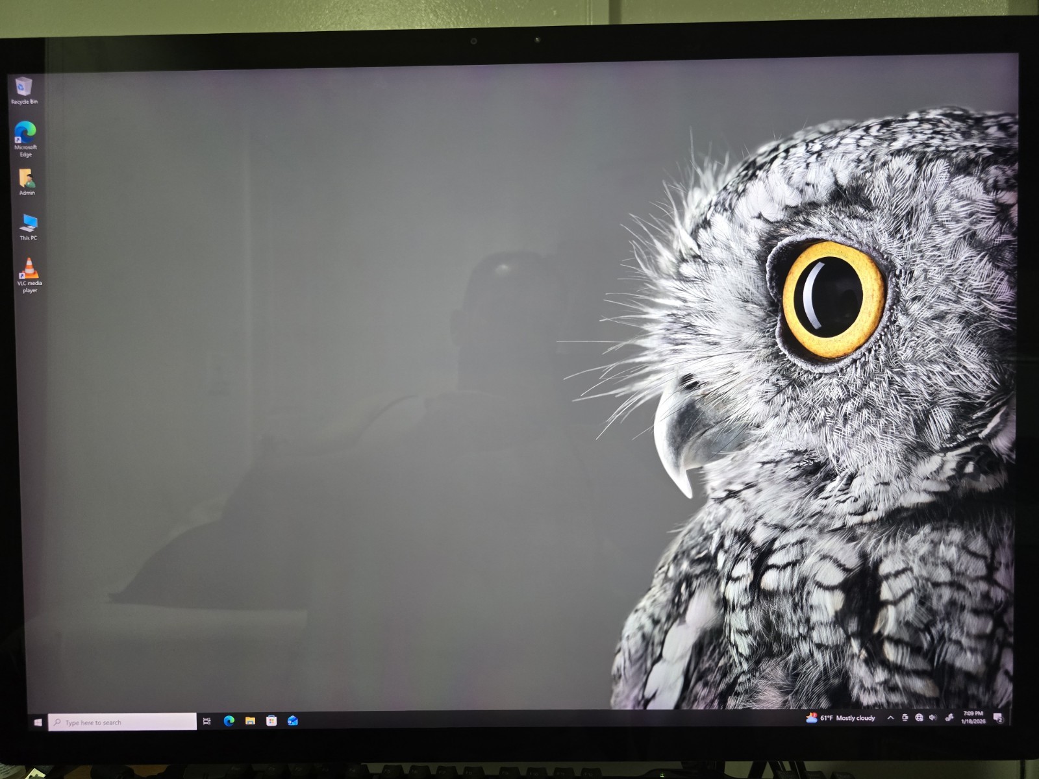Open Task View from the taskbar

click(207, 721)
